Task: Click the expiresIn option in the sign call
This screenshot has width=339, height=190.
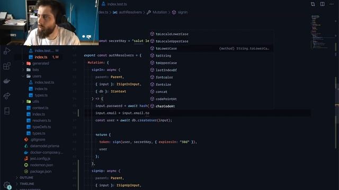Action: 167,142
